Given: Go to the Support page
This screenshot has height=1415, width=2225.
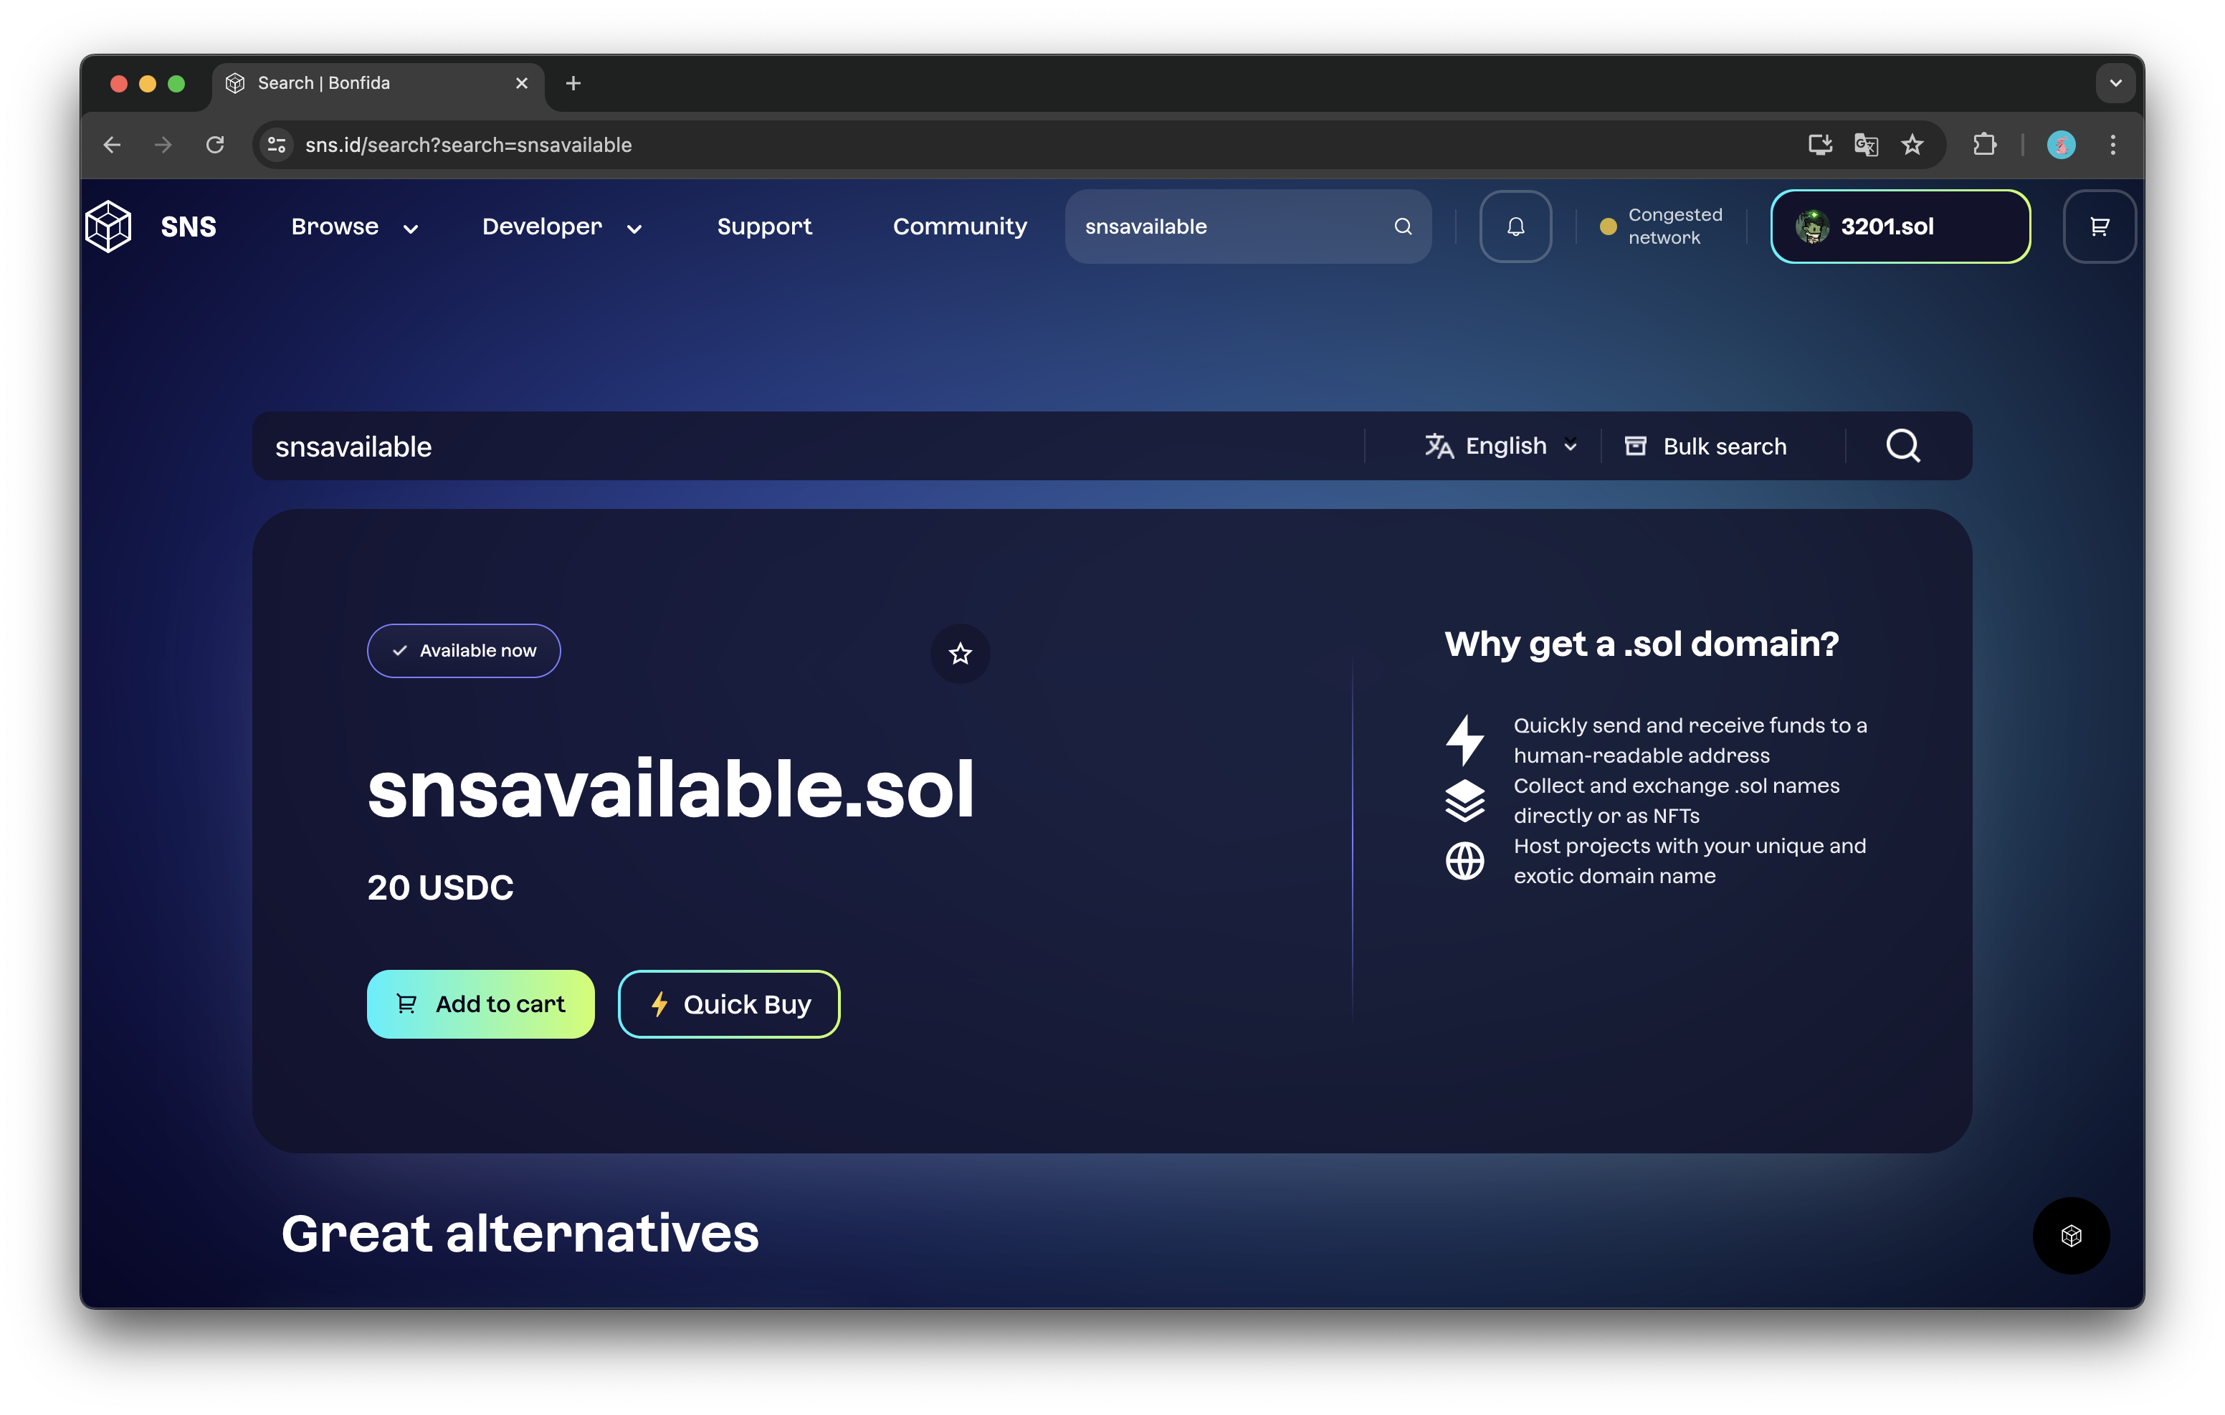Looking at the screenshot, I should (764, 227).
